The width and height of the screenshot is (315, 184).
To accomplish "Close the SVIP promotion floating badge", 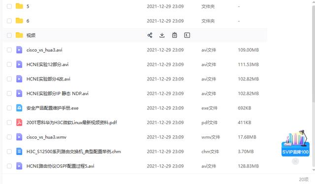I will tap(295, 161).
